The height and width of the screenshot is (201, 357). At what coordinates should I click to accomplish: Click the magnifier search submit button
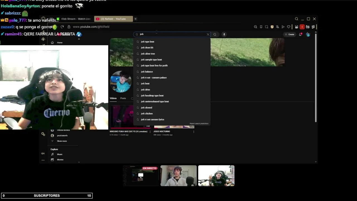215,34
